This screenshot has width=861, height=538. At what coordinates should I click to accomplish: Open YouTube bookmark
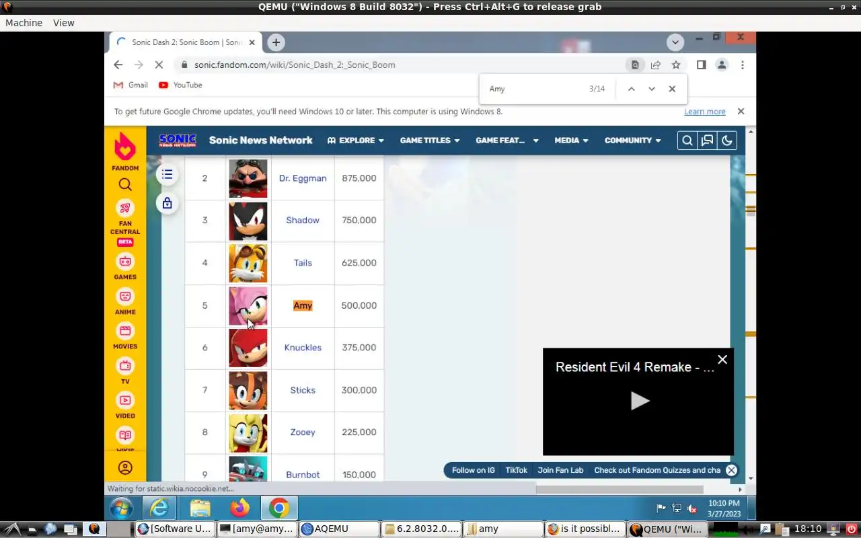pyautogui.click(x=180, y=85)
